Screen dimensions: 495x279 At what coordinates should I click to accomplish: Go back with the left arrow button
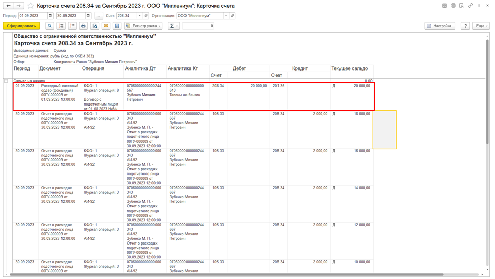point(9,6)
